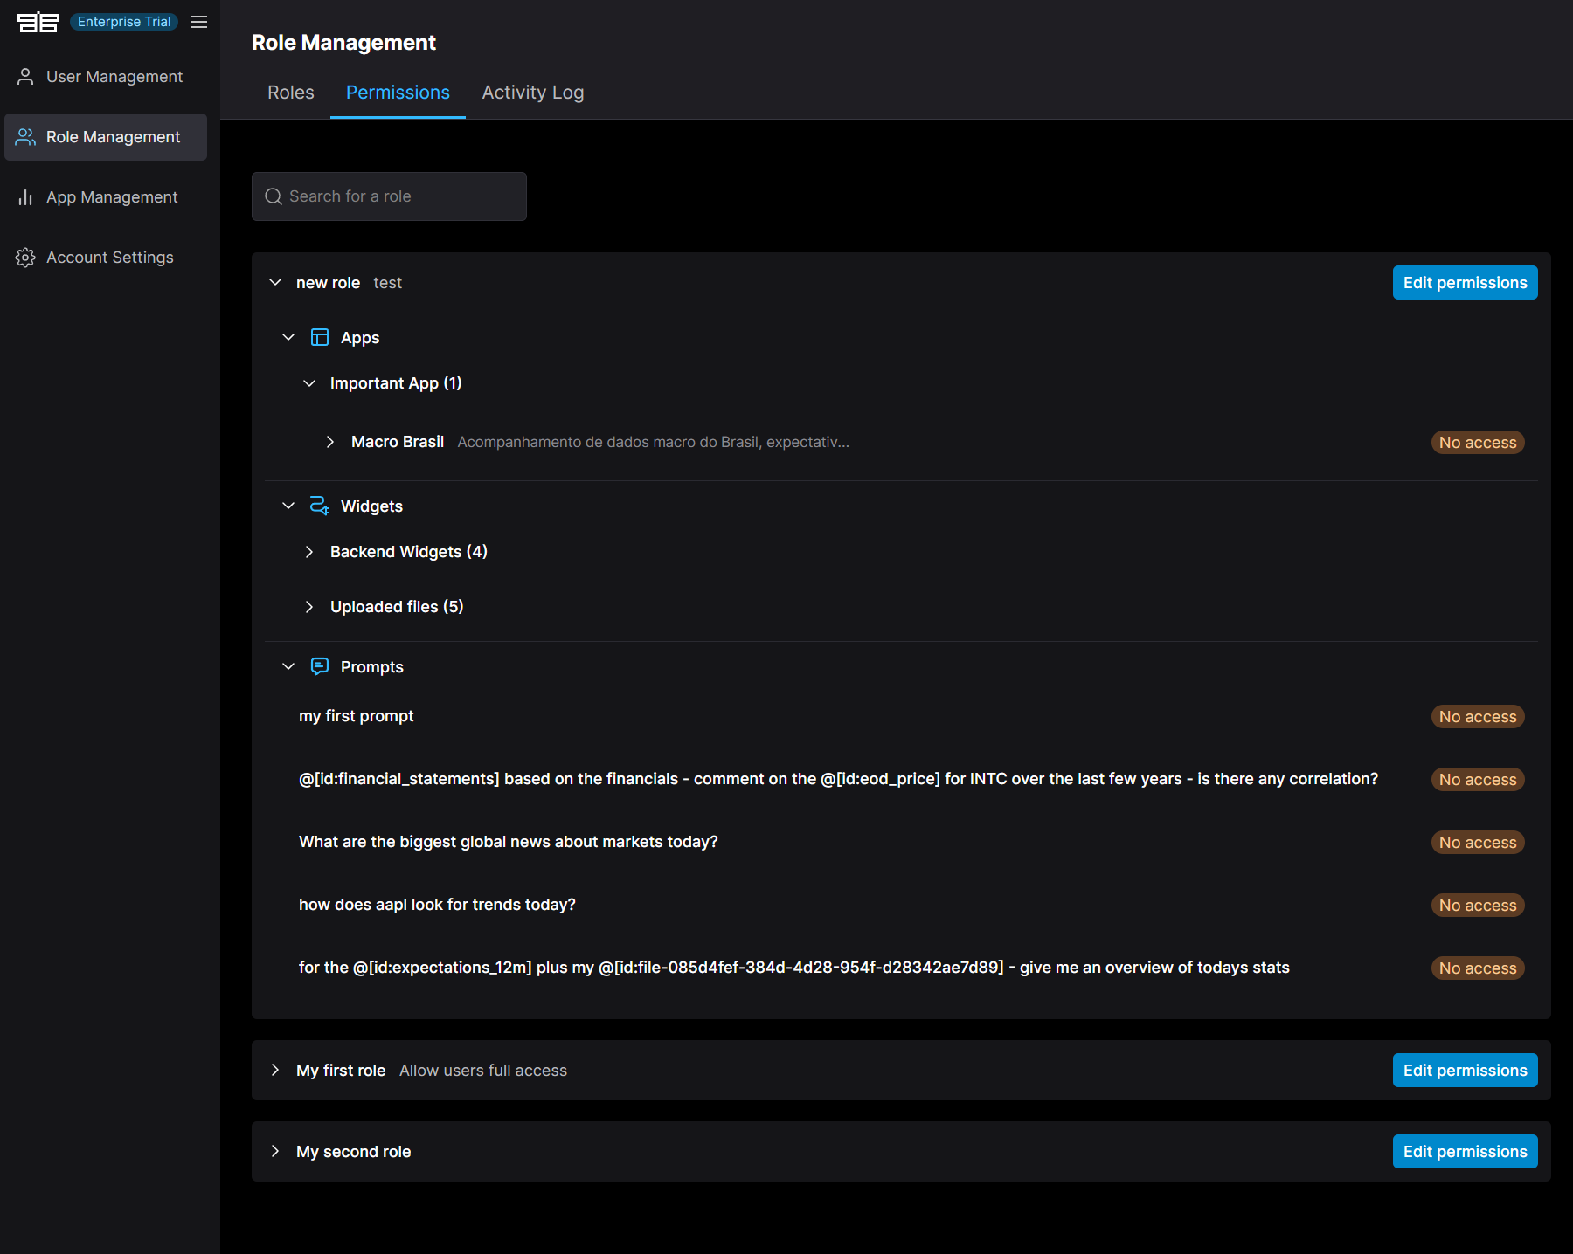
Task: Collapse the Widgets section chevron
Action: coord(288,506)
